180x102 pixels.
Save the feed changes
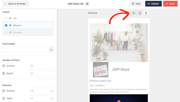click(170, 4)
